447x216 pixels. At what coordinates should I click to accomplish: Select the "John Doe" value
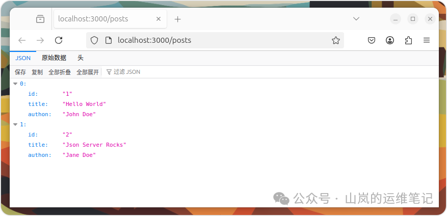(79, 114)
